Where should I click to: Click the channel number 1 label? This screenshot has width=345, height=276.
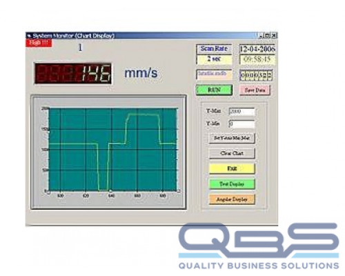[80, 48]
